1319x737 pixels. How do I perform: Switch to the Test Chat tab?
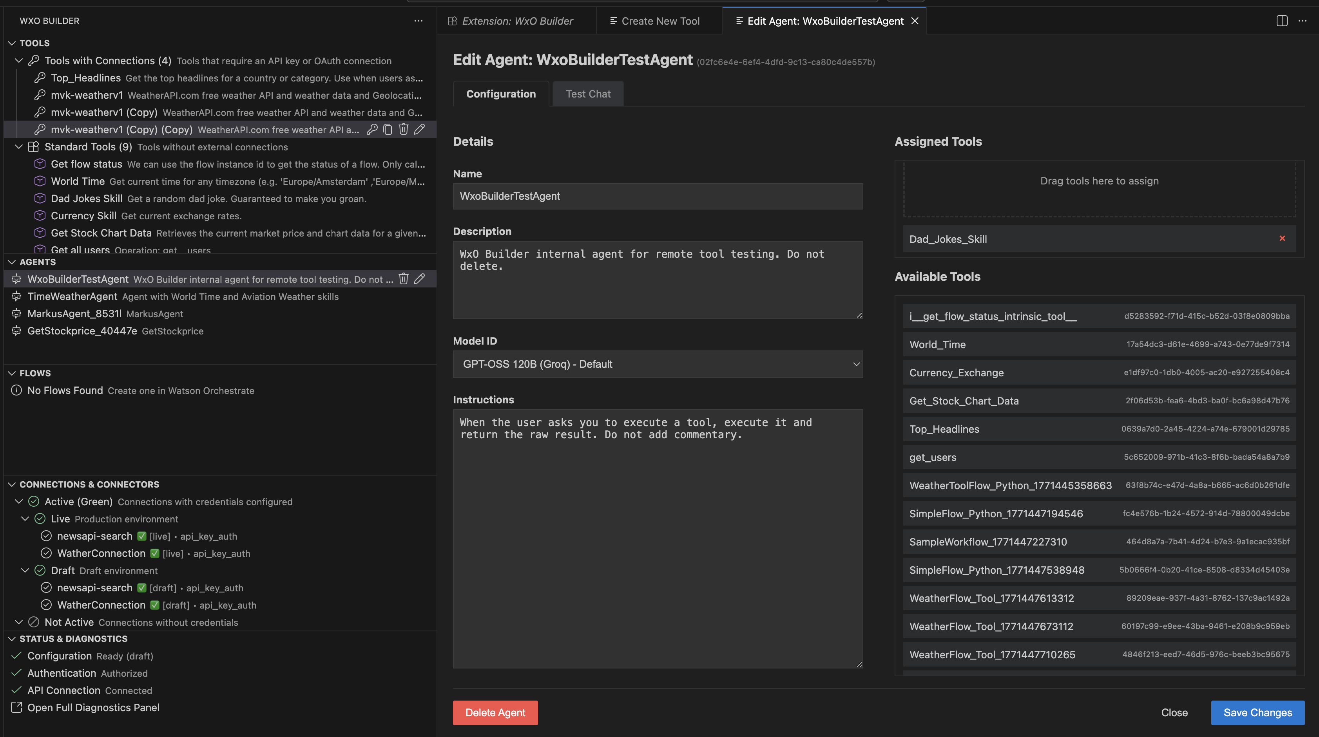588,94
